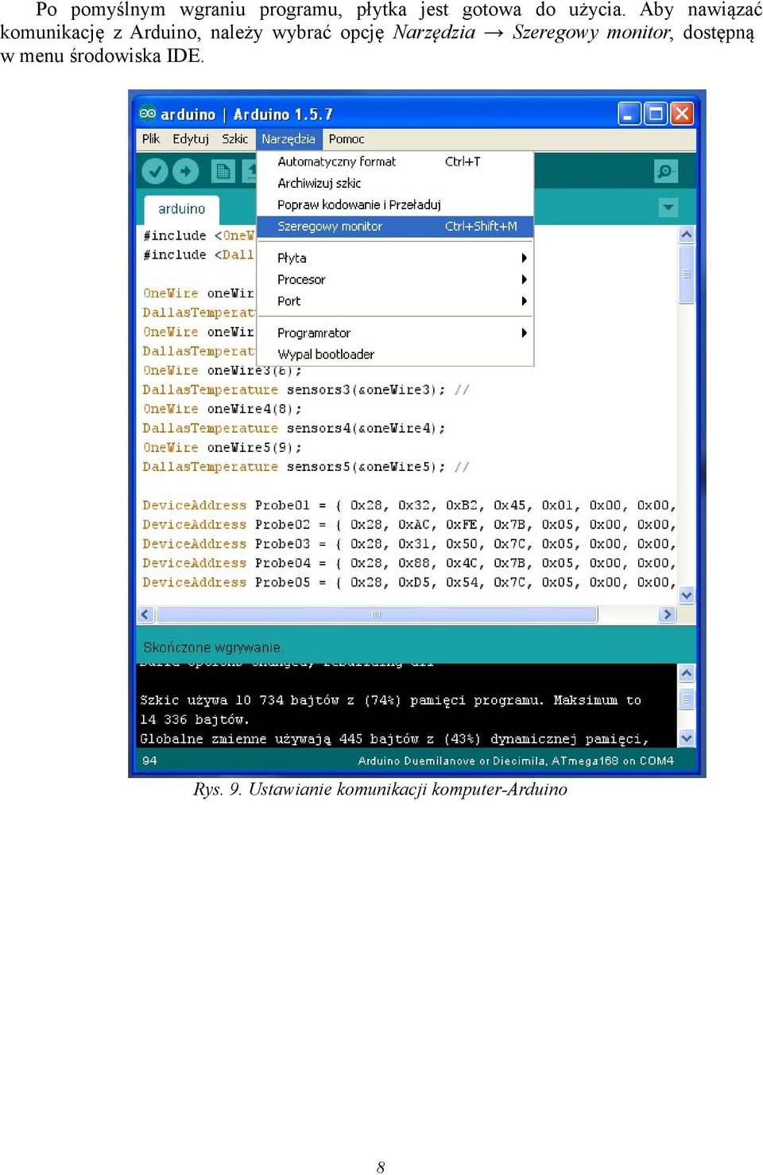
Task: Select Automatyczny format menu entry
Action: click(395, 161)
